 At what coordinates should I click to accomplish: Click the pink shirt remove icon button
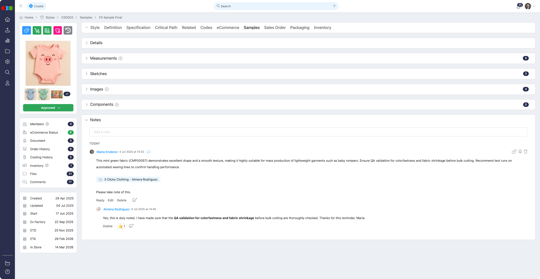click(58, 30)
